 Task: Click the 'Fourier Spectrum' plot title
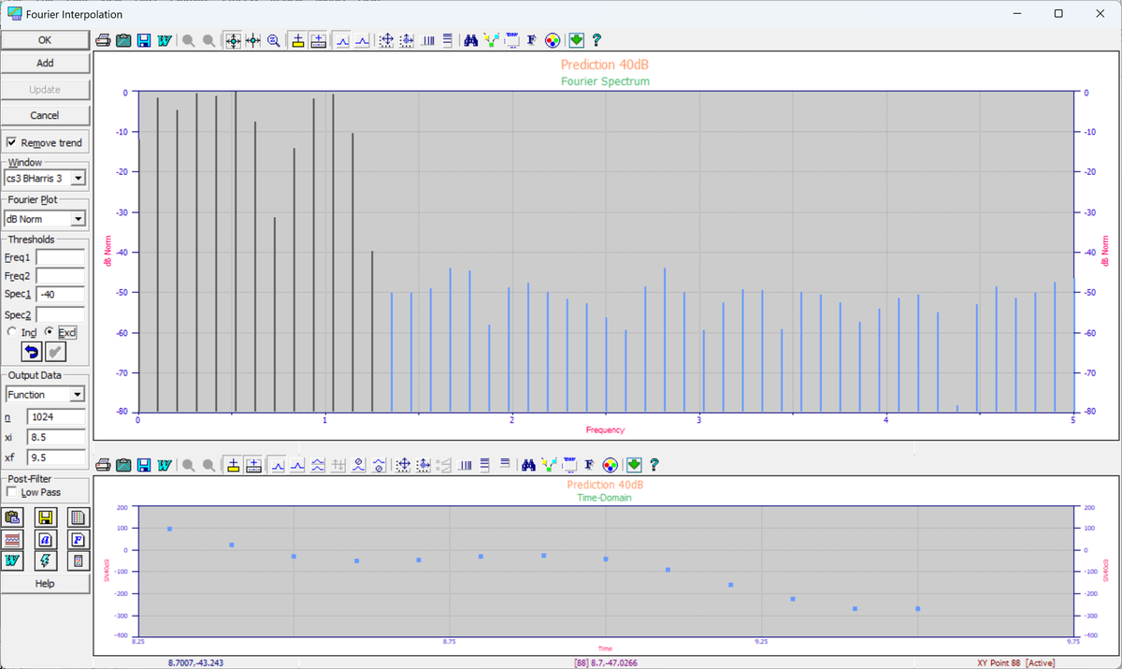pyautogui.click(x=605, y=81)
